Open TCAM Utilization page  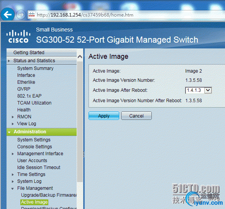pyautogui.click(x=34, y=103)
